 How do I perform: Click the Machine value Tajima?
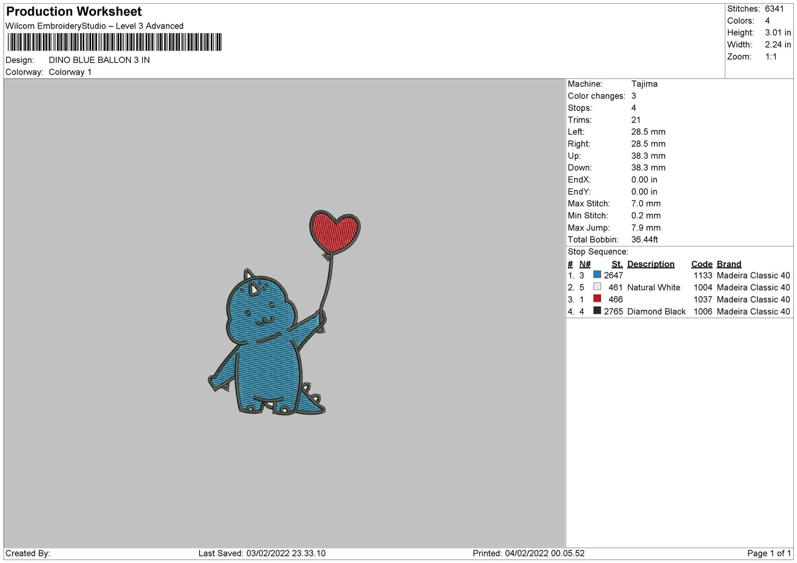click(x=644, y=84)
